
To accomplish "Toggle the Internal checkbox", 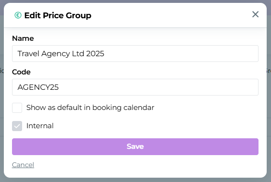I will [17, 126].
